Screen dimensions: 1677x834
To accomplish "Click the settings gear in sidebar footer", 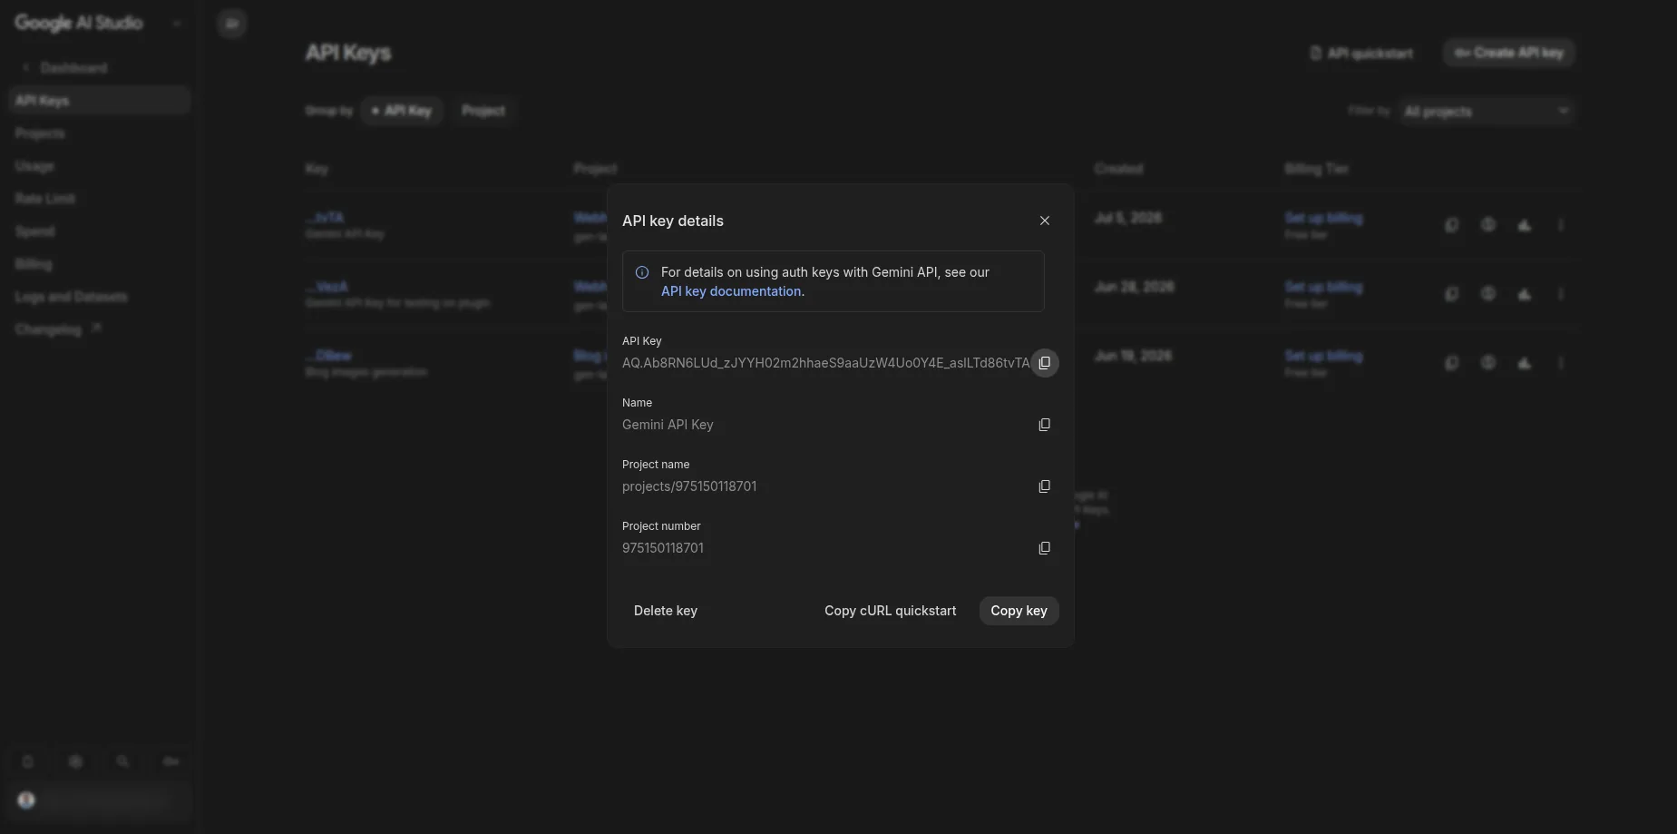I will [x=75, y=761].
